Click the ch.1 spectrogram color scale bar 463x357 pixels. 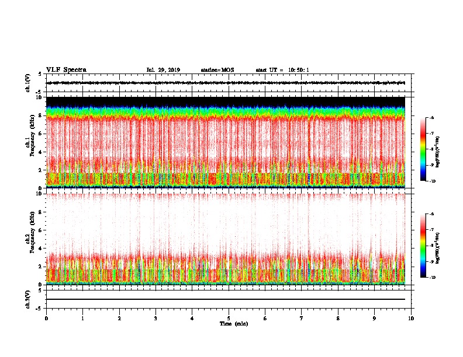pyautogui.click(x=423, y=149)
